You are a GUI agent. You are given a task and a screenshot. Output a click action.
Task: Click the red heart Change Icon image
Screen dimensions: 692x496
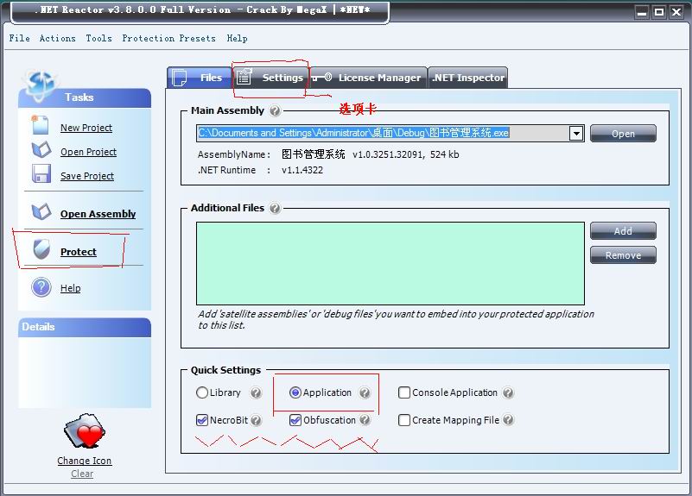point(85,431)
